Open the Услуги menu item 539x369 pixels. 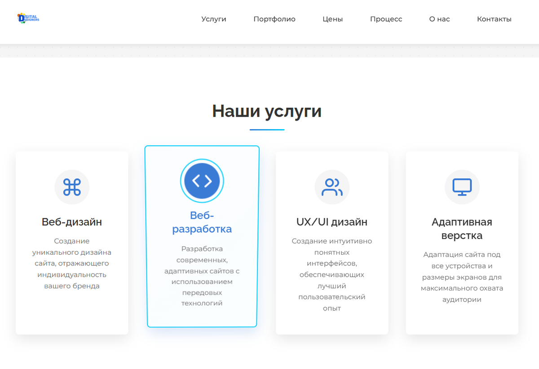[x=214, y=19]
